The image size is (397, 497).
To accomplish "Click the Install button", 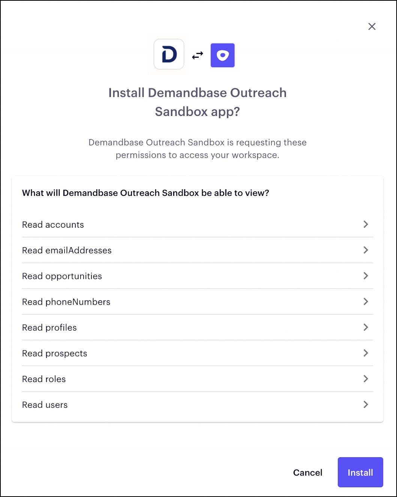I will 360,472.
